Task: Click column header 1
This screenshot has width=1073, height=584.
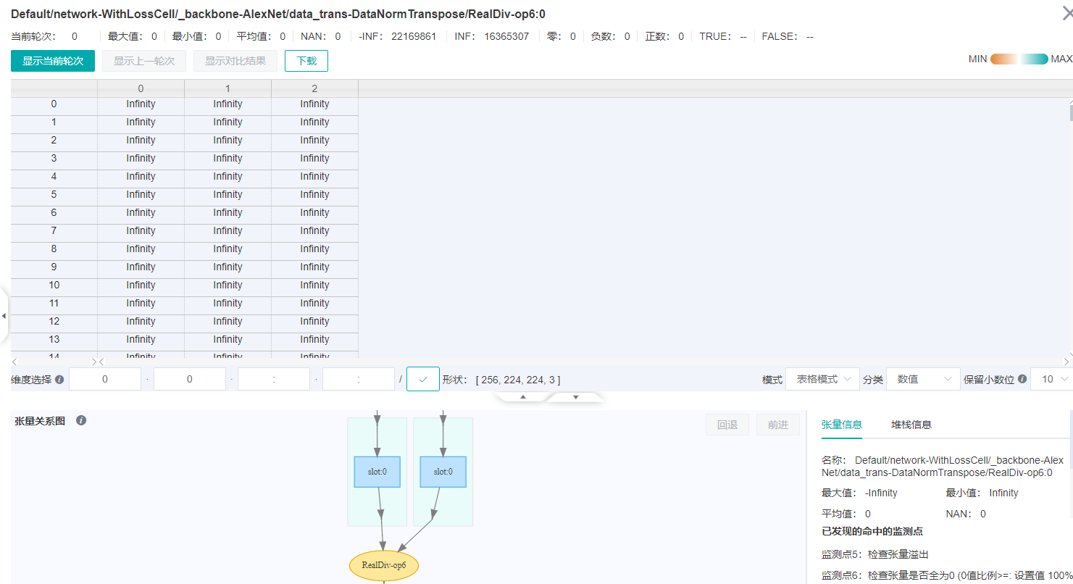Action: [x=227, y=88]
